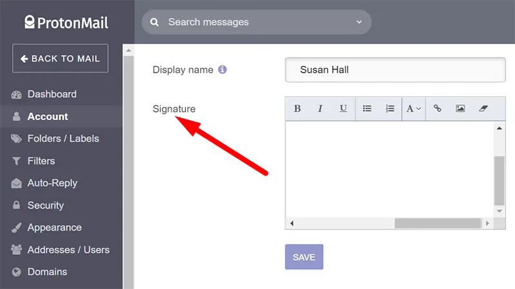Click the Display name info icon

[x=222, y=69]
